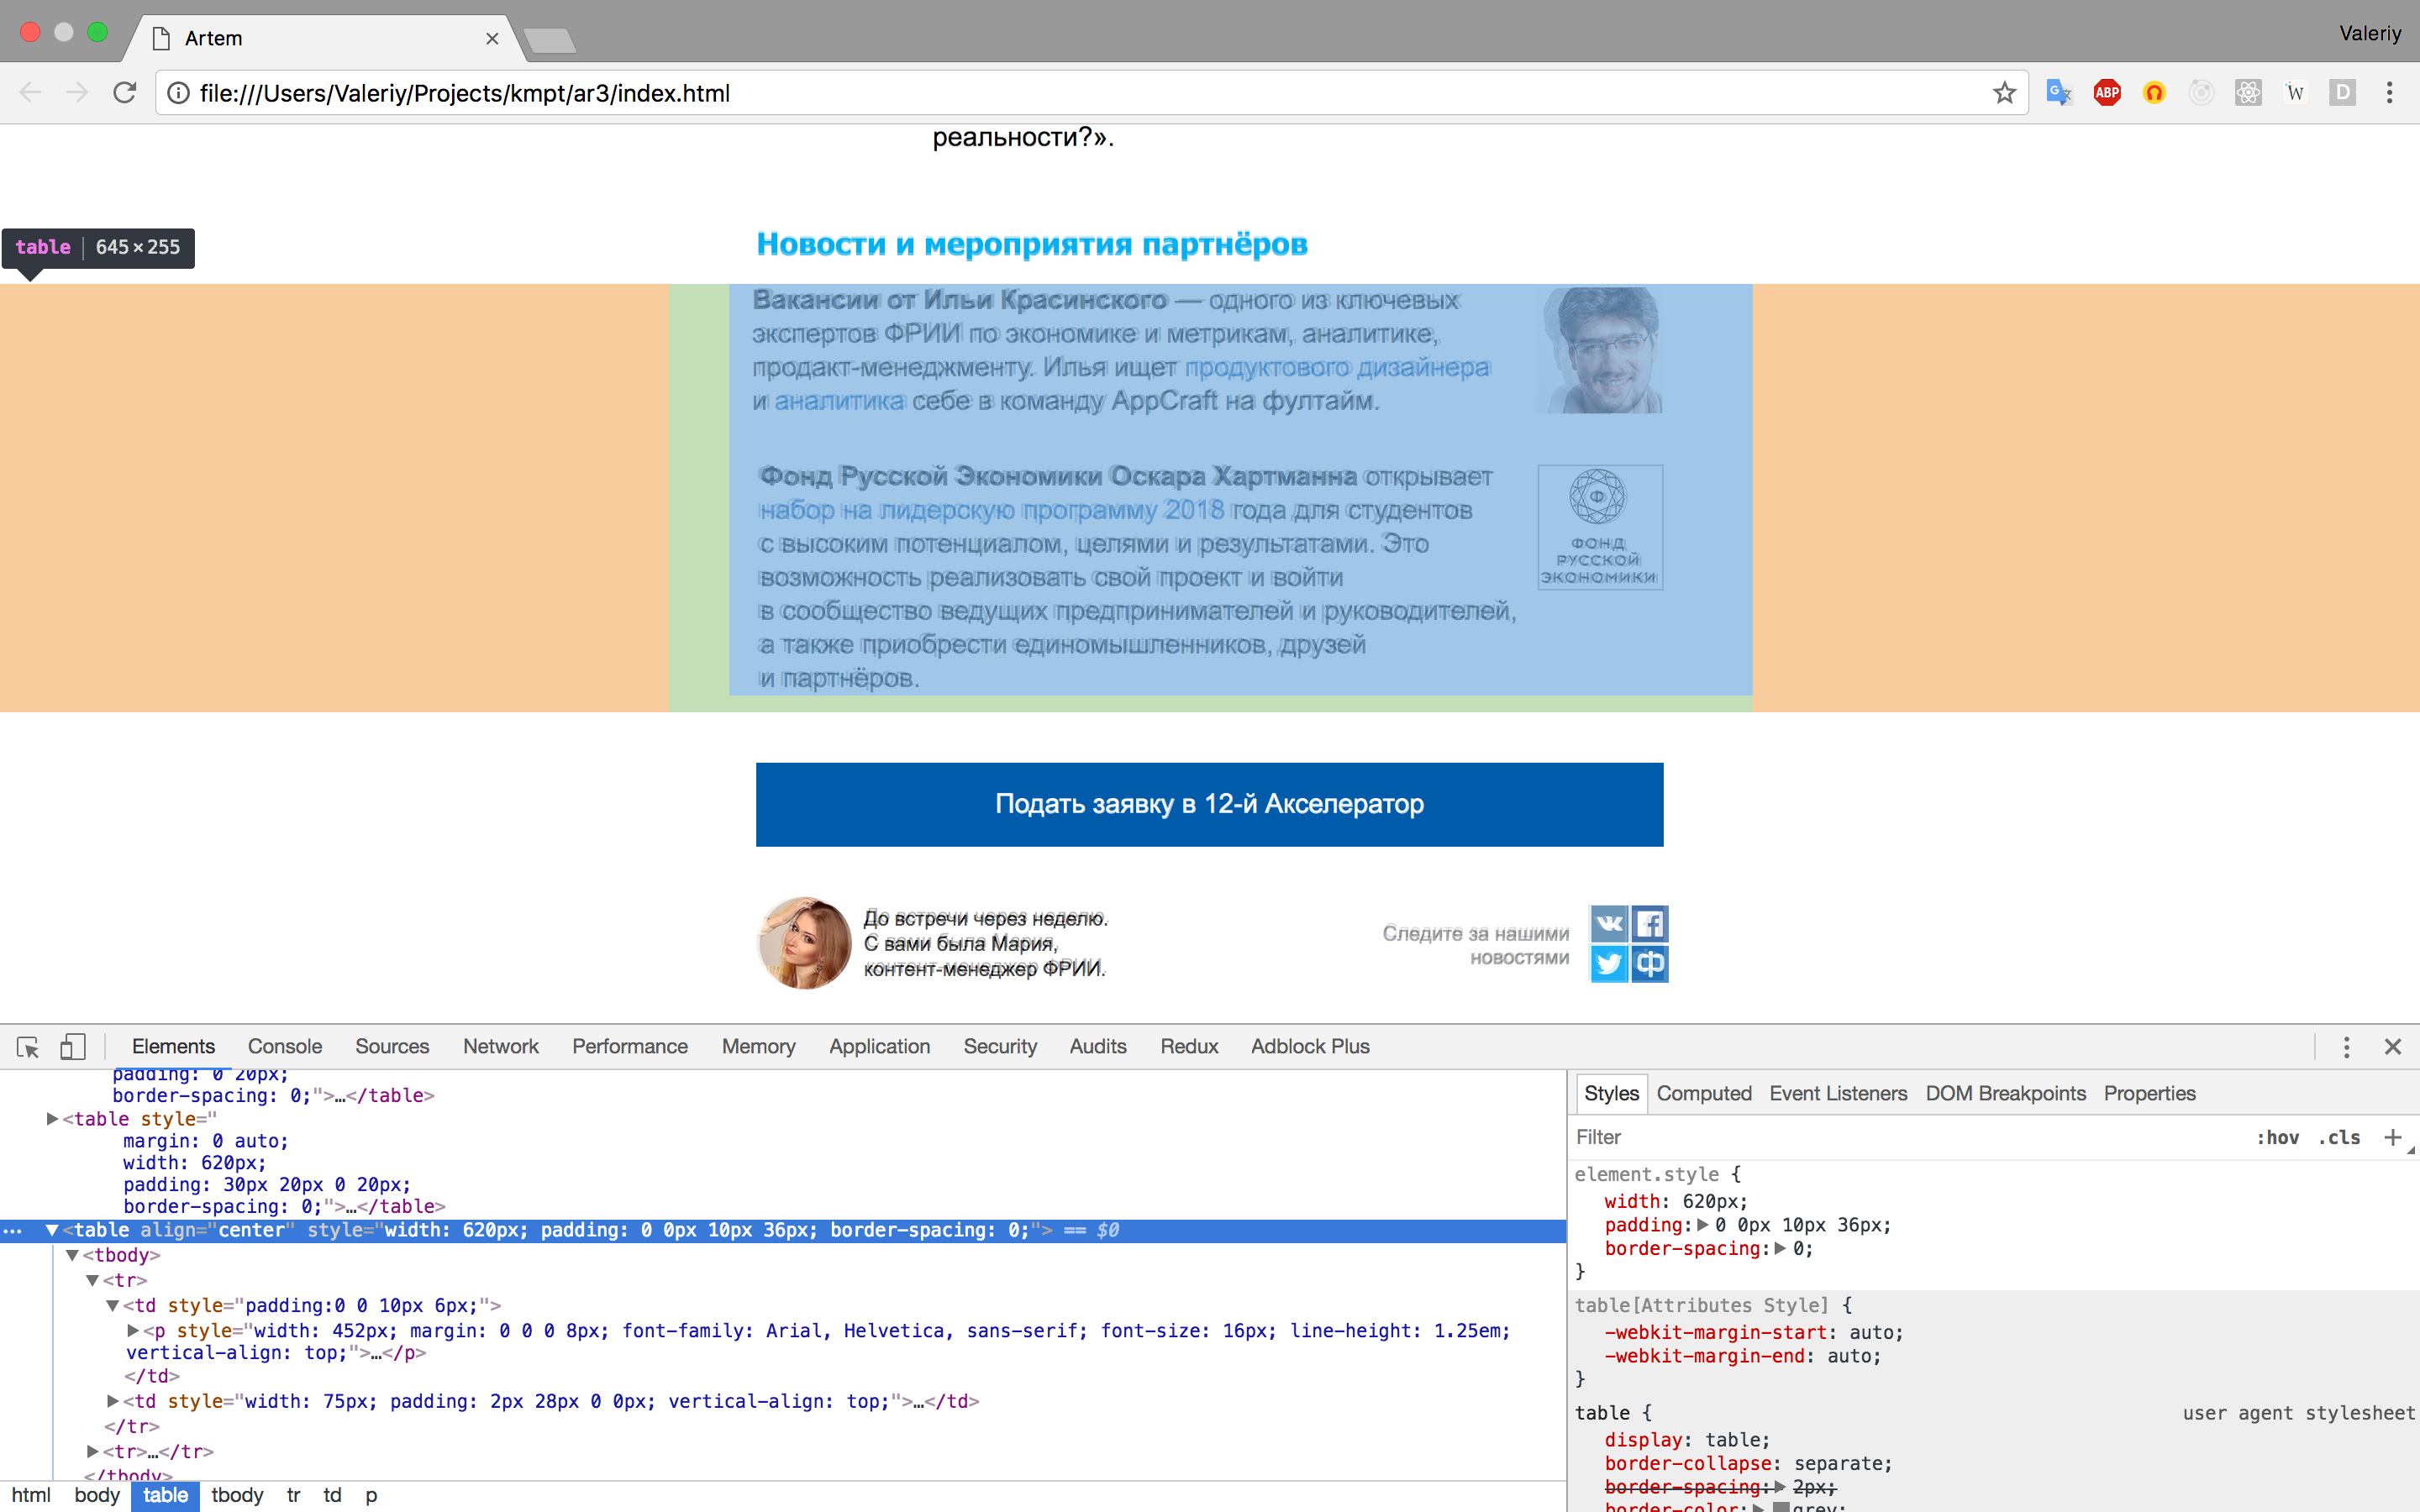Open the Properties tab
2420x1512 pixels.
[2149, 1093]
